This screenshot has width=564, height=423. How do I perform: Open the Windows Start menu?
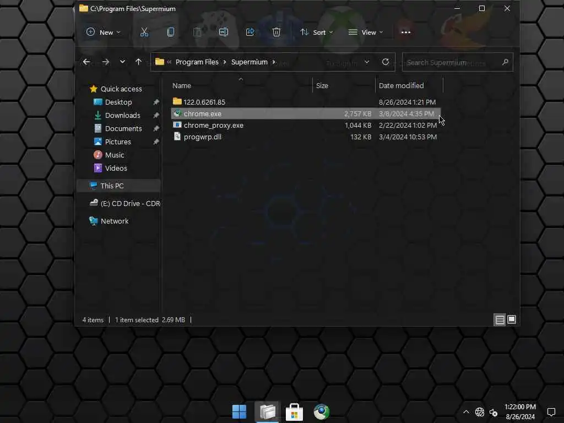coord(240,412)
